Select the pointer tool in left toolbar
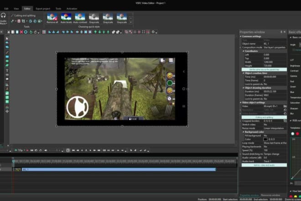301x201 pixels. [x=7, y=38]
